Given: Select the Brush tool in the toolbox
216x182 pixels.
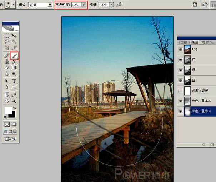Looking at the screenshot, I should [x=14, y=55].
